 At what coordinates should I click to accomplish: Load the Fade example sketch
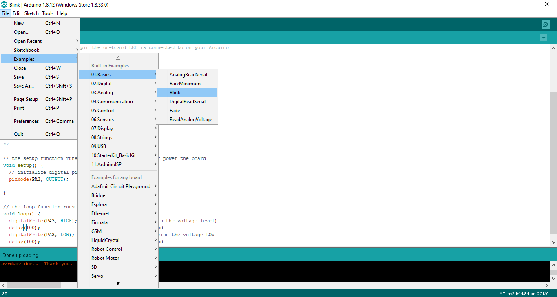click(187, 111)
